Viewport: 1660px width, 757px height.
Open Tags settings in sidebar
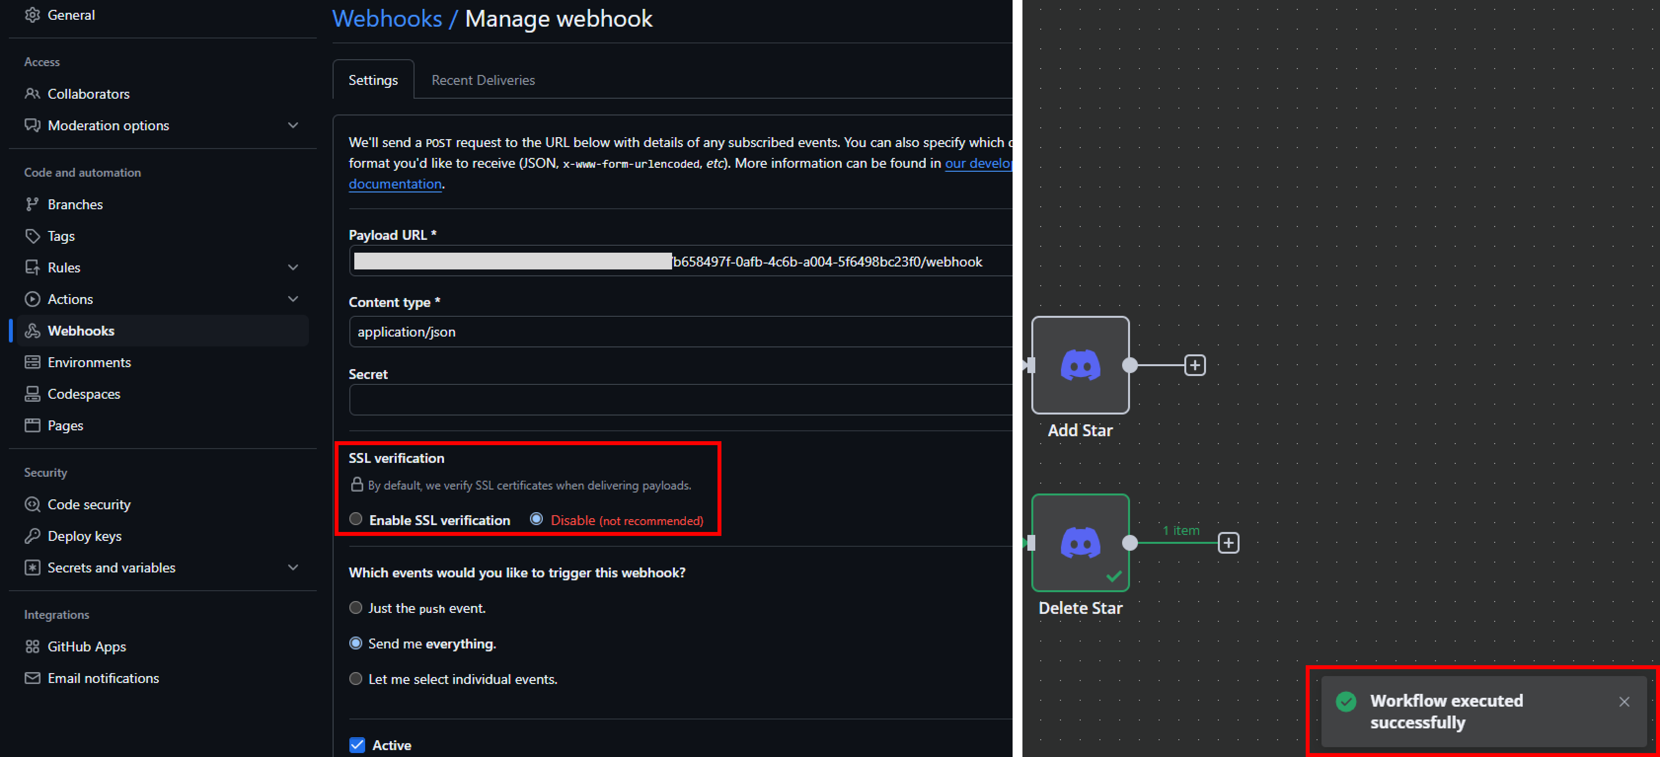61,236
